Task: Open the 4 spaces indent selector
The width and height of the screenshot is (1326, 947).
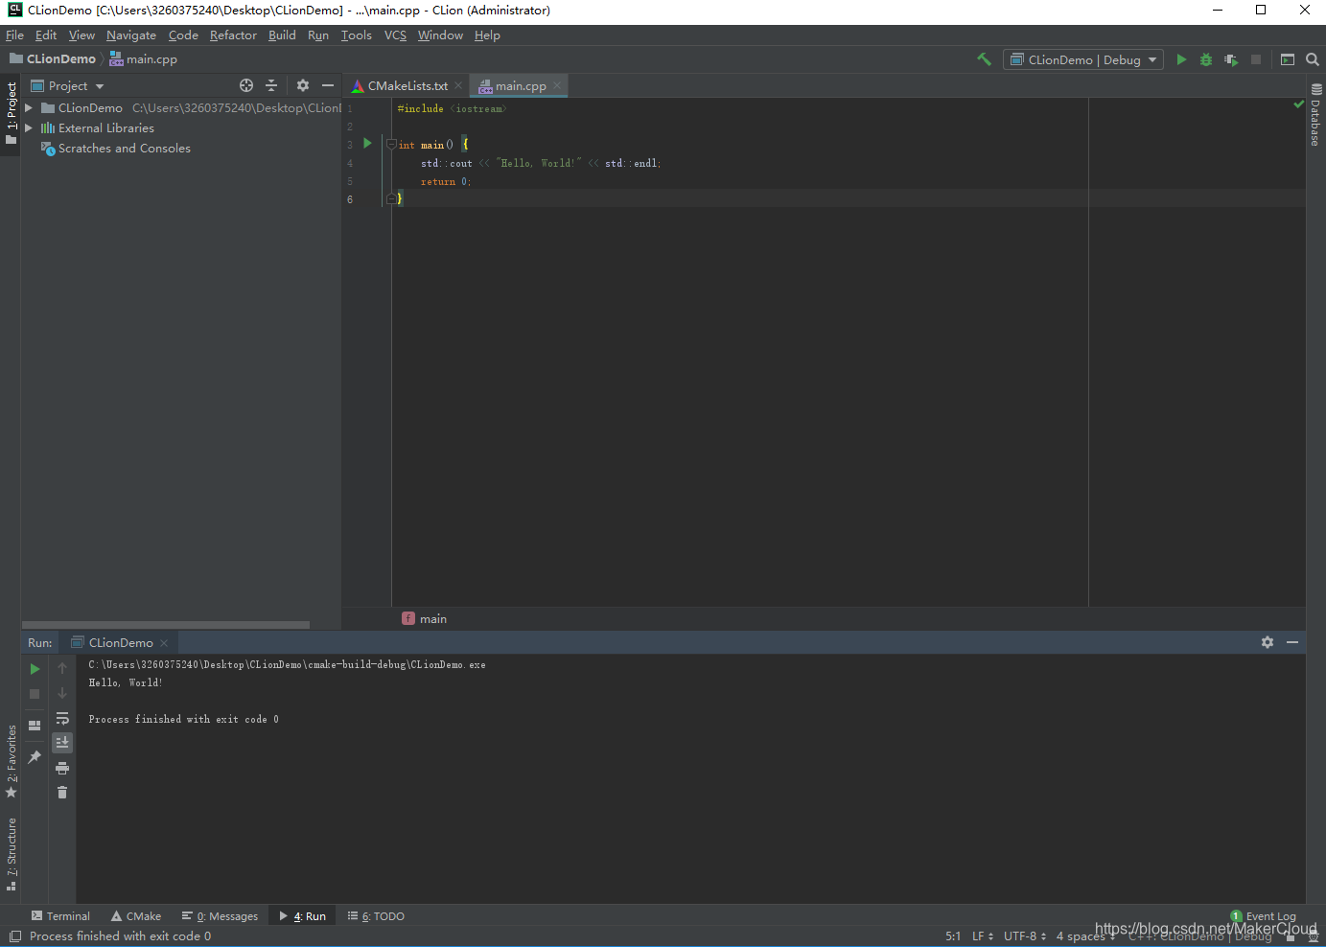Action: [x=1085, y=936]
